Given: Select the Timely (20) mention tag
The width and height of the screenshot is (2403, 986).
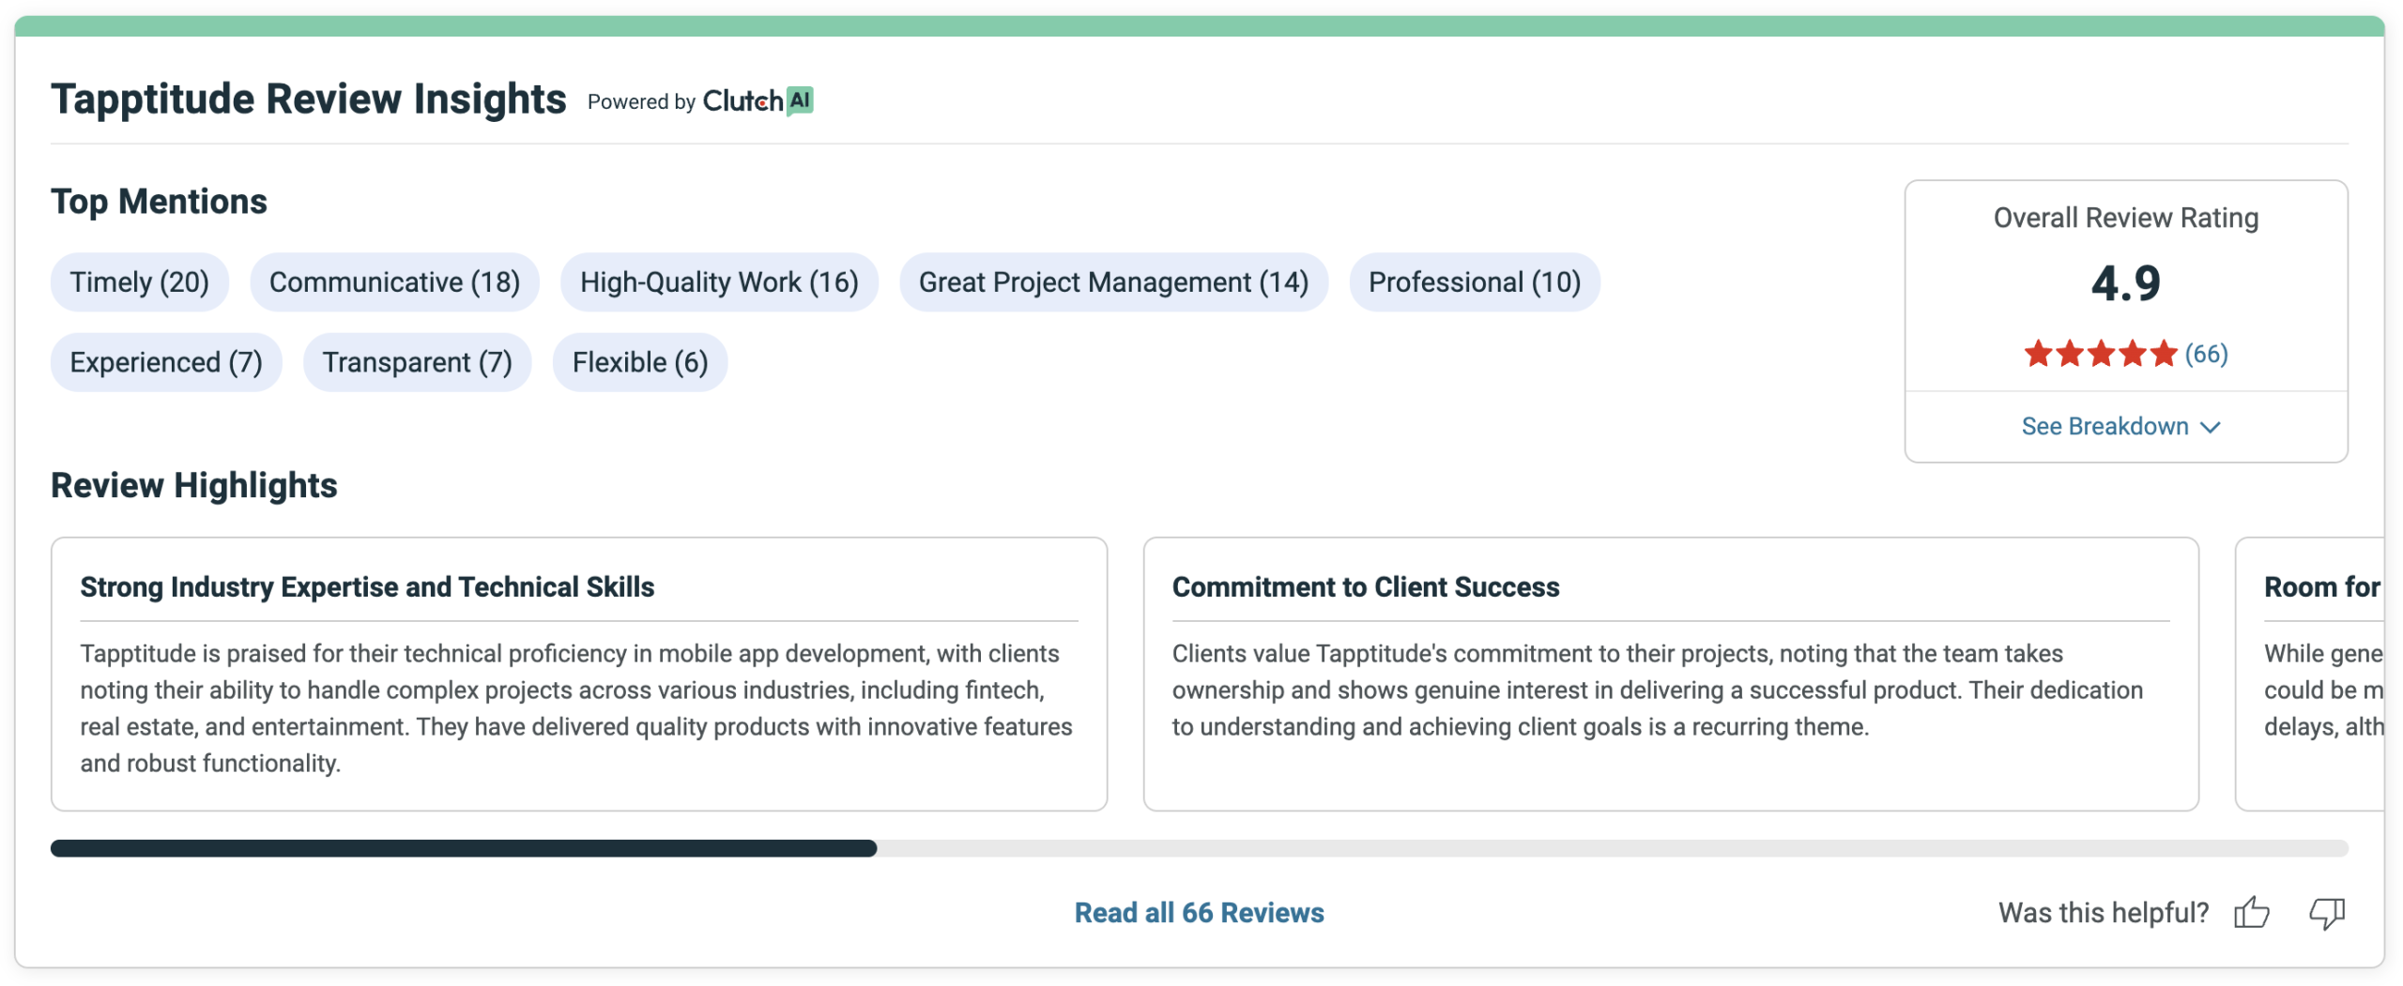Looking at the screenshot, I should pyautogui.click(x=140, y=281).
